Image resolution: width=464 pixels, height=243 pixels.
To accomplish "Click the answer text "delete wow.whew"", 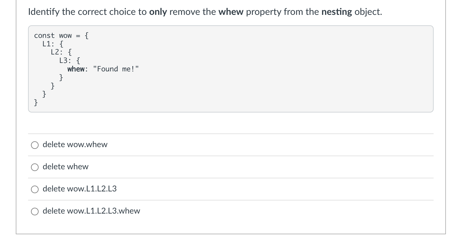I will tap(75, 145).
